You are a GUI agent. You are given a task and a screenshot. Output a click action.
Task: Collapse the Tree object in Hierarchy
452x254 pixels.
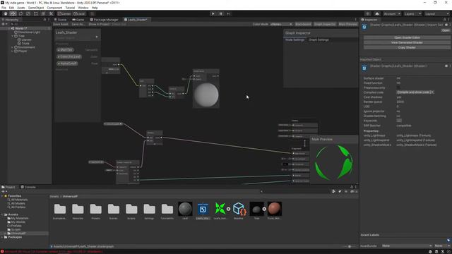pos(13,36)
